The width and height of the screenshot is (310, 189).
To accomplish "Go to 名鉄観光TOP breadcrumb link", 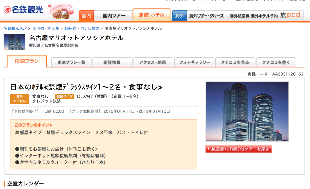I will click(15, 28).
